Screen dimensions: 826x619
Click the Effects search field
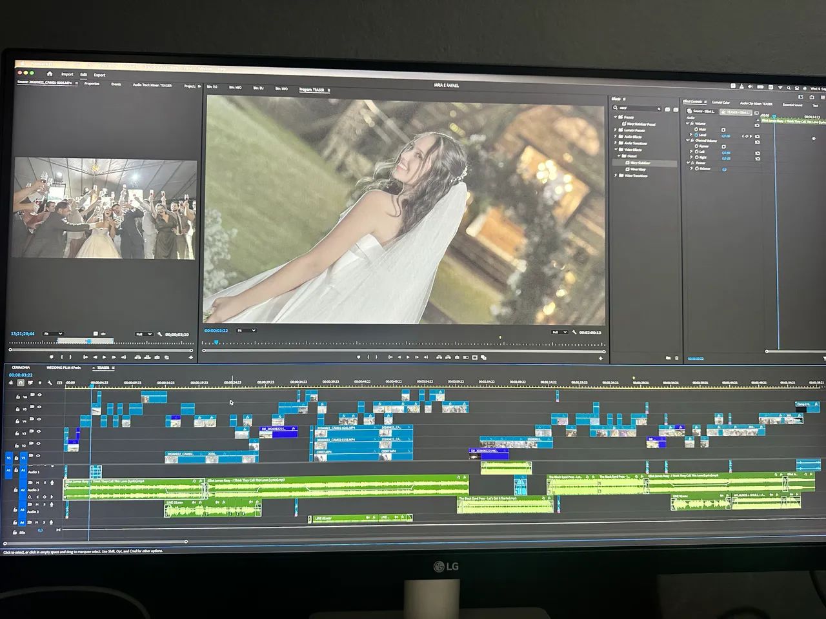click(x=636, y=108)
